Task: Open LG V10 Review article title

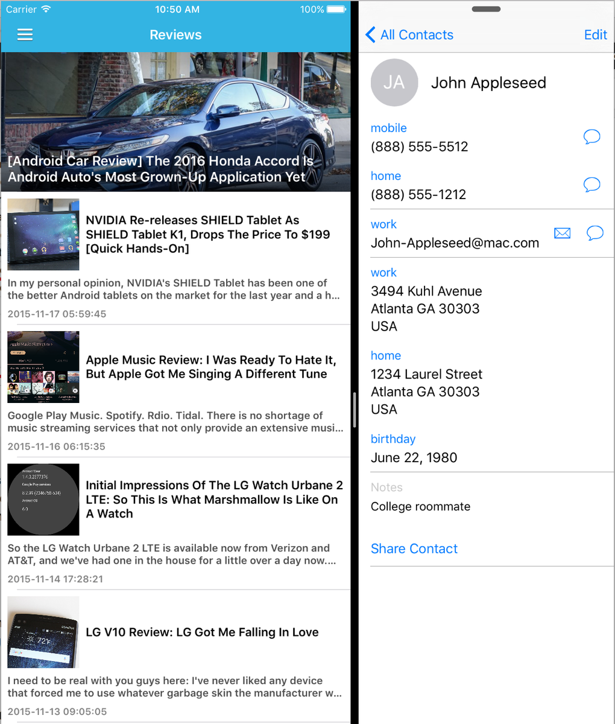Action: pyautogui.click(x=202, y=632)
